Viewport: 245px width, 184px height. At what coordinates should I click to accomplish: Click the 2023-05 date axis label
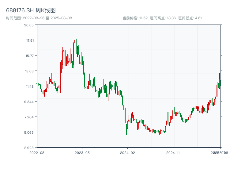click(82, 152)
